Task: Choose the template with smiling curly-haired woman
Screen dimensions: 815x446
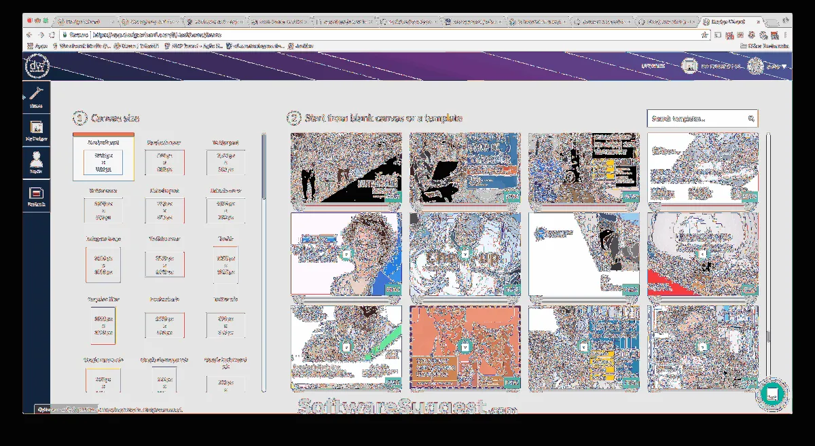Action: pos(346,255)
